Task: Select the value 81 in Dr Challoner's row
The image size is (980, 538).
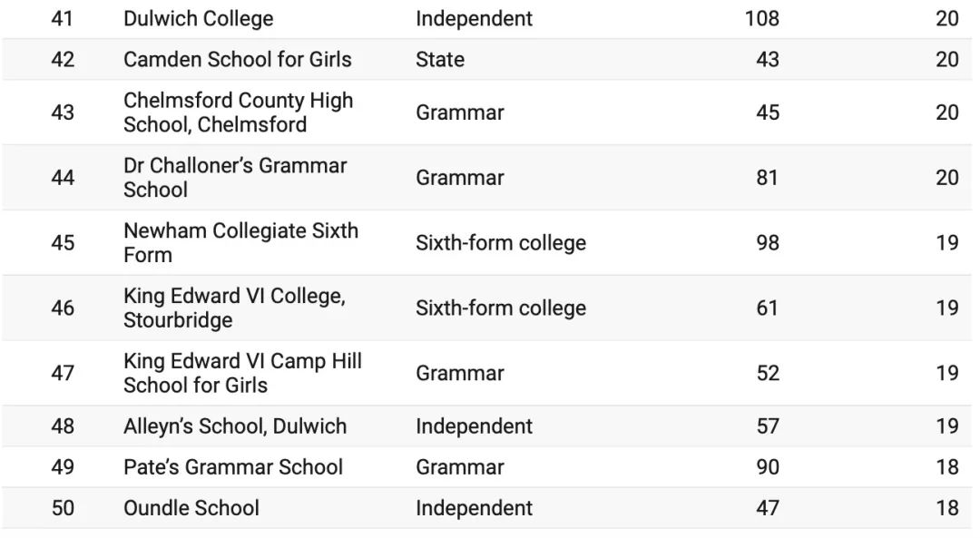Action: click(768, 178)
